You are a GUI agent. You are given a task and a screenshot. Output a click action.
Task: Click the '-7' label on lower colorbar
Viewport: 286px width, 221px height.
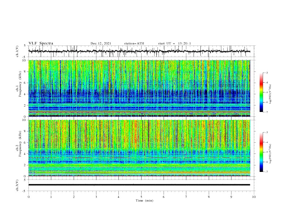(x=266, y=172)
